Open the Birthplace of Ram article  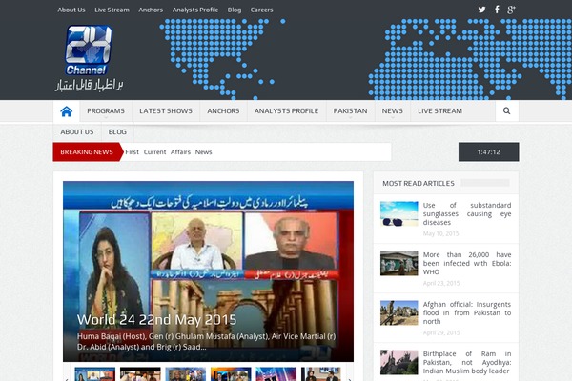[467, 362]
